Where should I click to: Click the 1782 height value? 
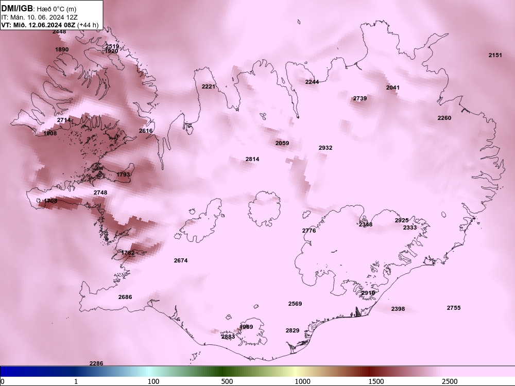[x=128, y=253]
